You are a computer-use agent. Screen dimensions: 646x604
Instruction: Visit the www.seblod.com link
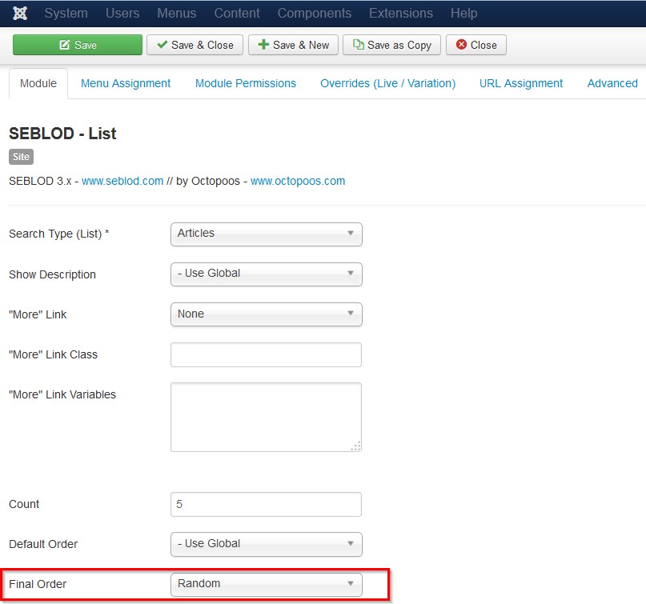(x=122, y=181)
